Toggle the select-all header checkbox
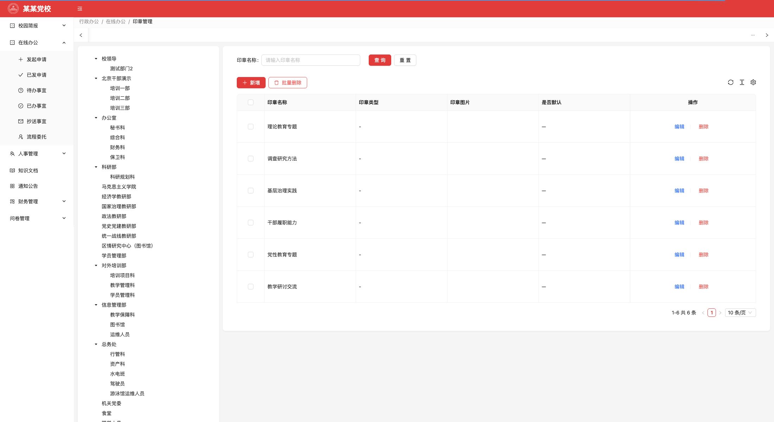 [x=250, y=102]
